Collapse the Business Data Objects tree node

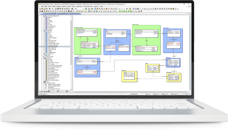[43, 16]
